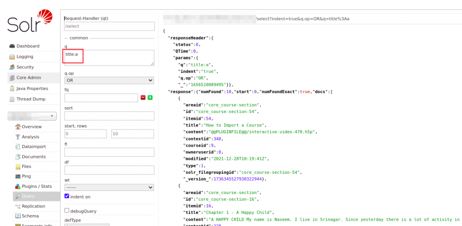Click the Logging notepad icon
This screenshot has height=226, width=462.
tap(12, 57)
